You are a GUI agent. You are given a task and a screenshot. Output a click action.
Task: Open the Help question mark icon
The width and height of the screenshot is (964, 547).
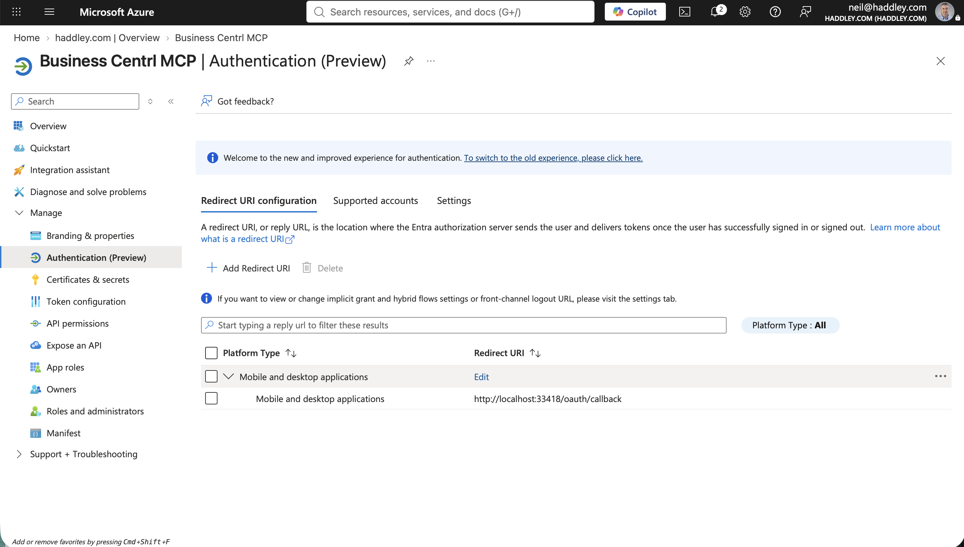point(775,12)
